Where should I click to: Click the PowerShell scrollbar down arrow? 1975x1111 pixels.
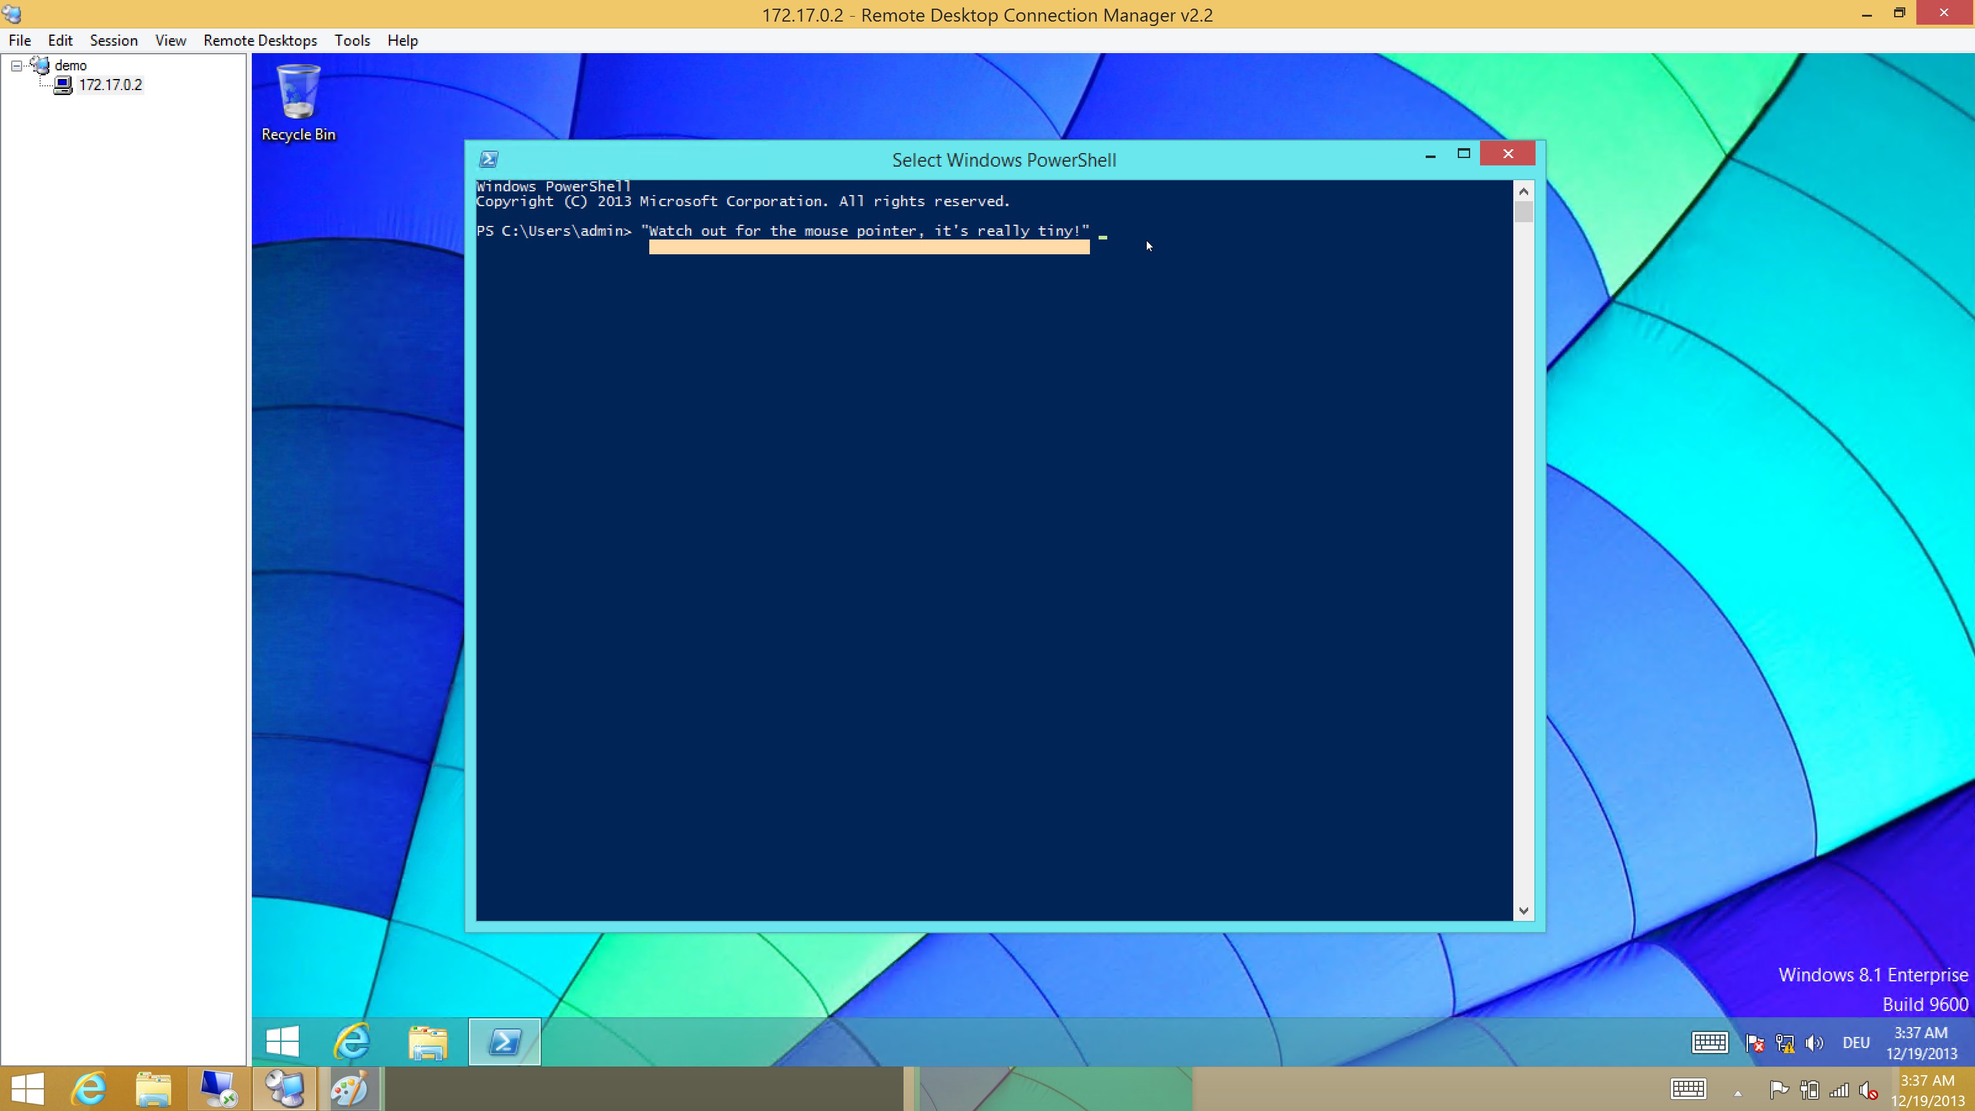[1523, 911]
